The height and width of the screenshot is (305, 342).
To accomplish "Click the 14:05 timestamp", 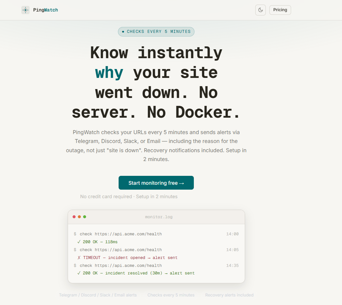I will click(232, 250).
